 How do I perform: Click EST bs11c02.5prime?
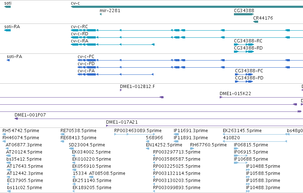[x=25, y=188]
